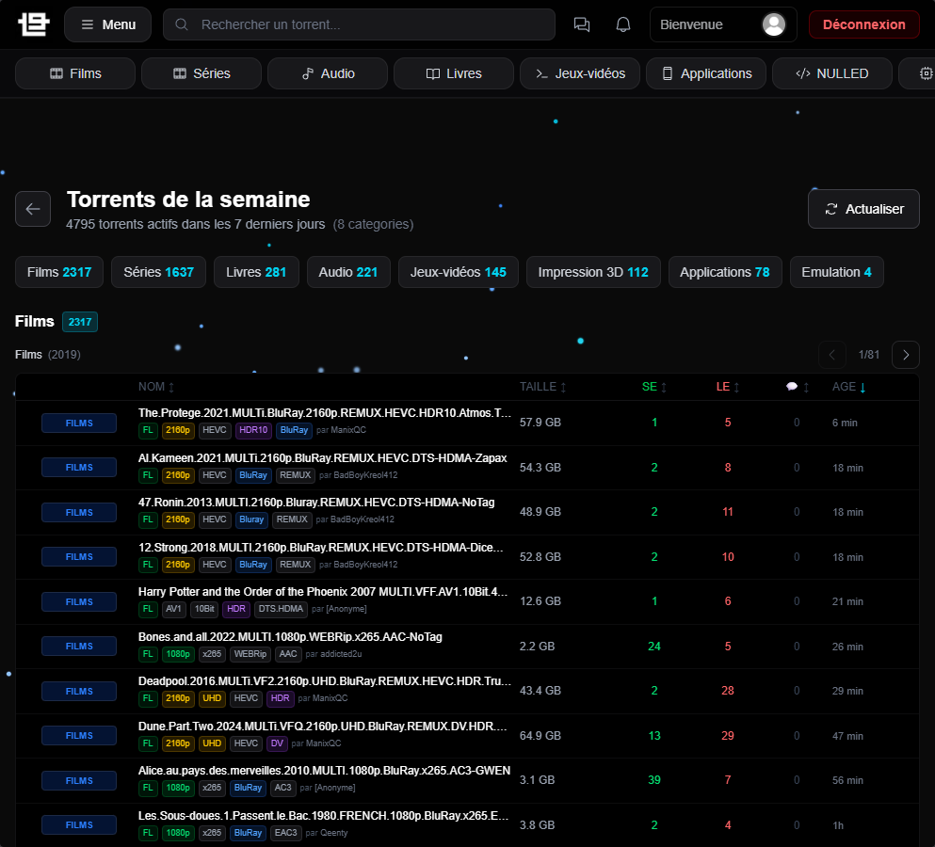
Task: Toggle the AGE sort direction
Action: pyautogui.click(x=849, y=387)
